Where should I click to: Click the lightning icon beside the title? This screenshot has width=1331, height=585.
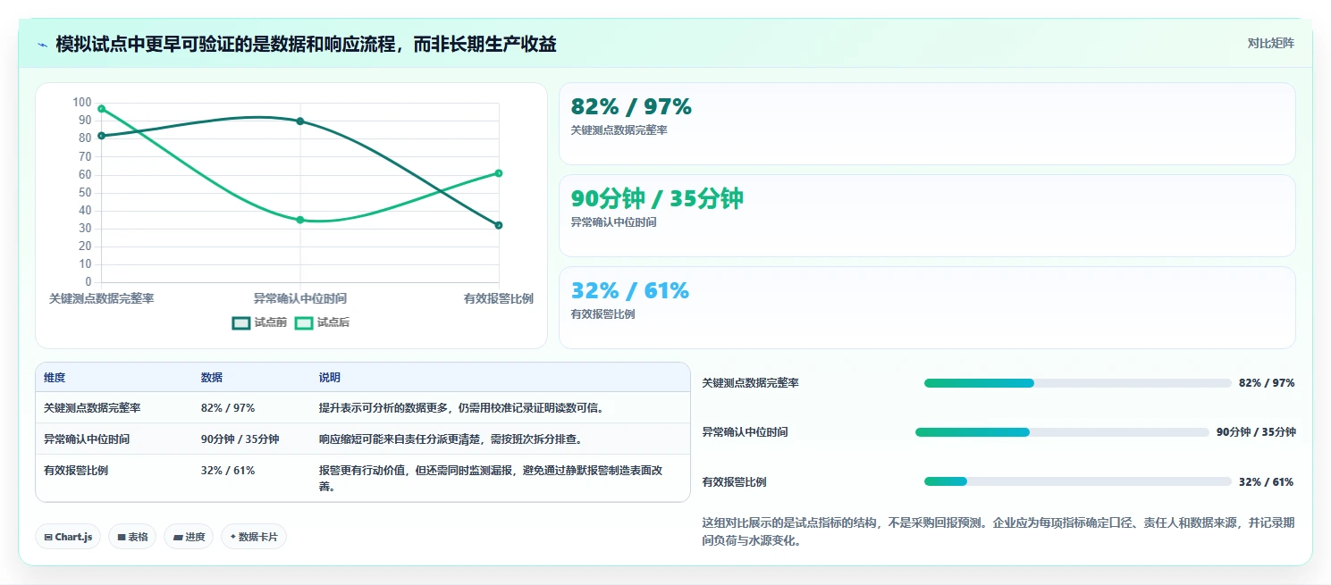point(42,45)
